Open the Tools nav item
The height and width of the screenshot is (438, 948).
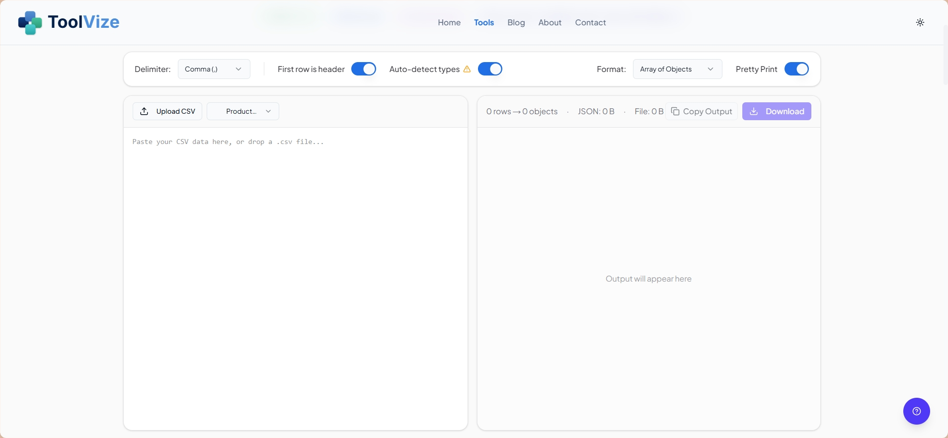(x=484, y=22)
